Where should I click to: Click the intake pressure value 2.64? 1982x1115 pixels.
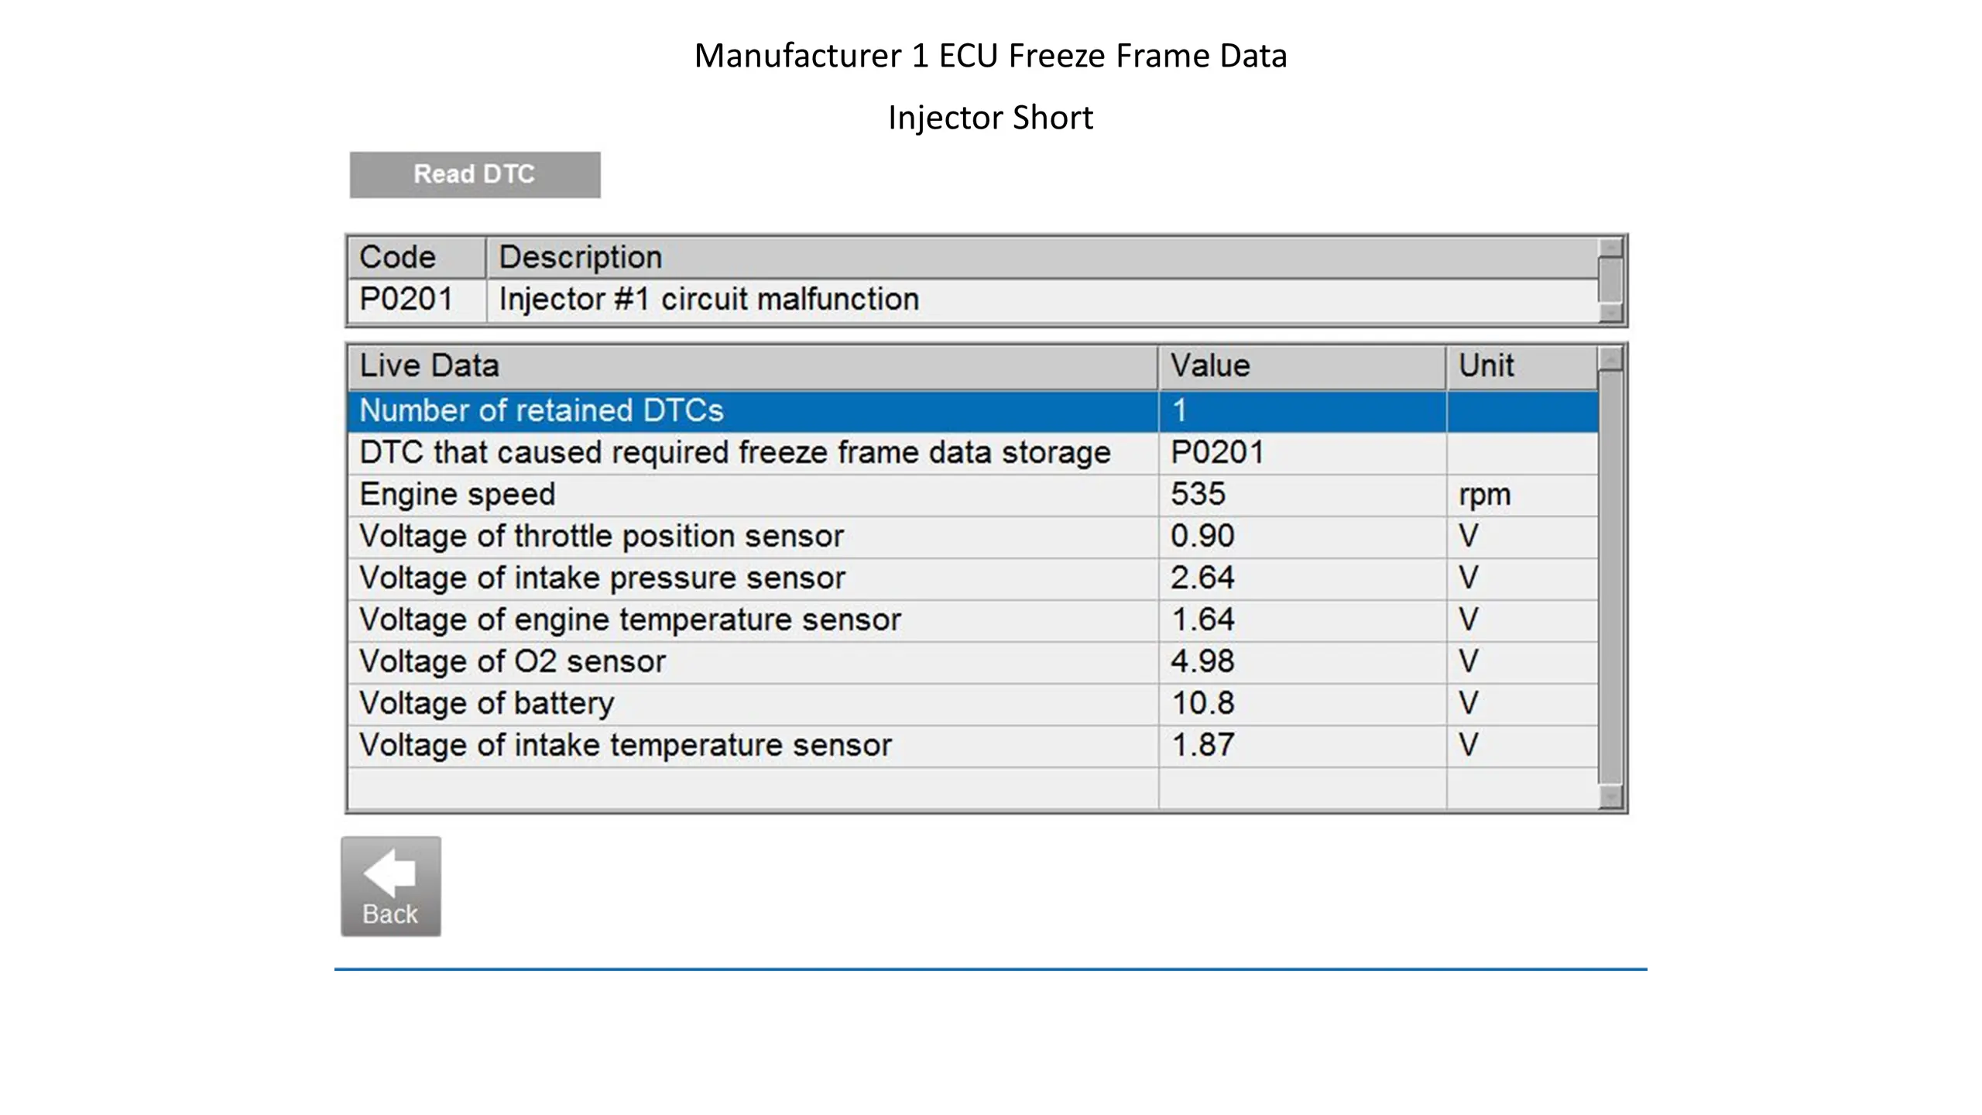pos(1302,578)
